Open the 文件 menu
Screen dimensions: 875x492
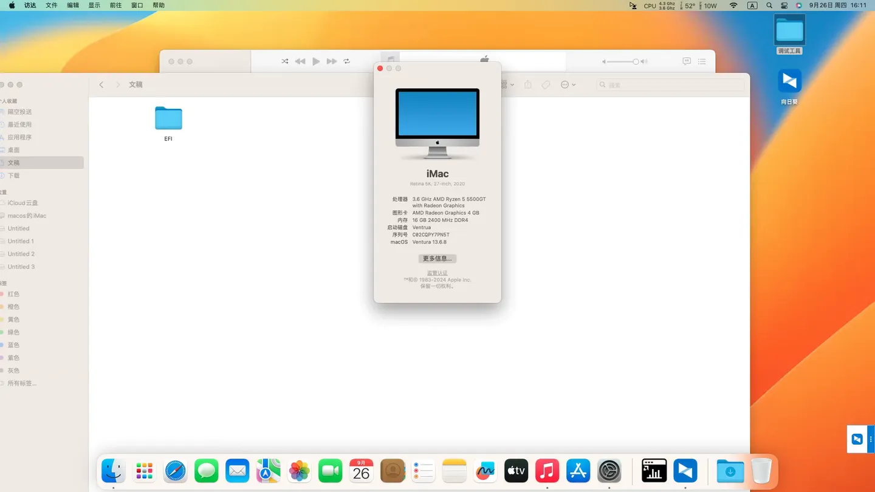52,5
